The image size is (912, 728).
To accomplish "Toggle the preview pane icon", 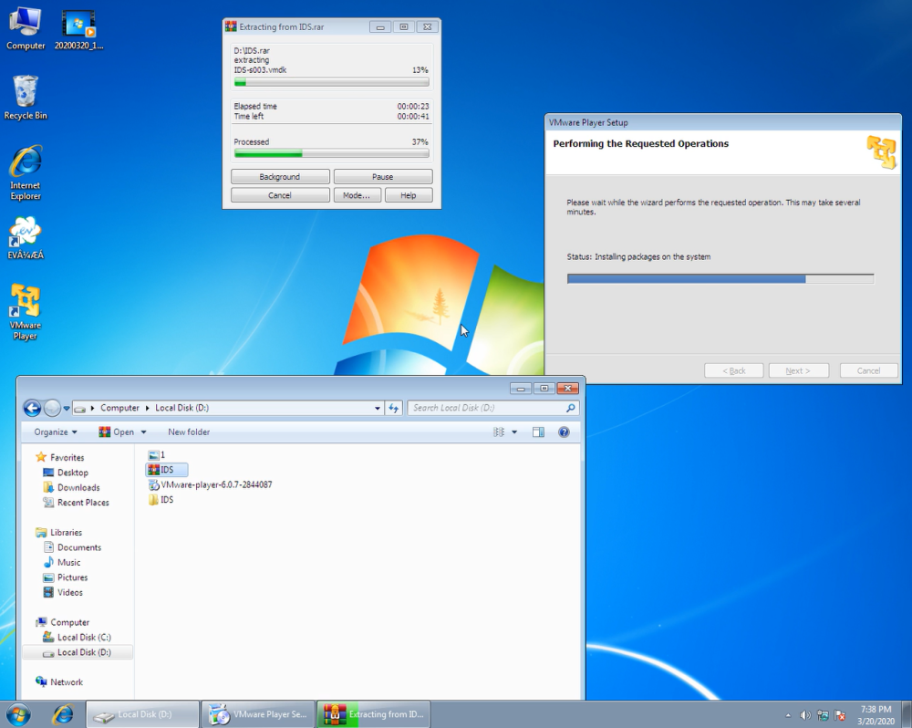I will tap(539, 432).
